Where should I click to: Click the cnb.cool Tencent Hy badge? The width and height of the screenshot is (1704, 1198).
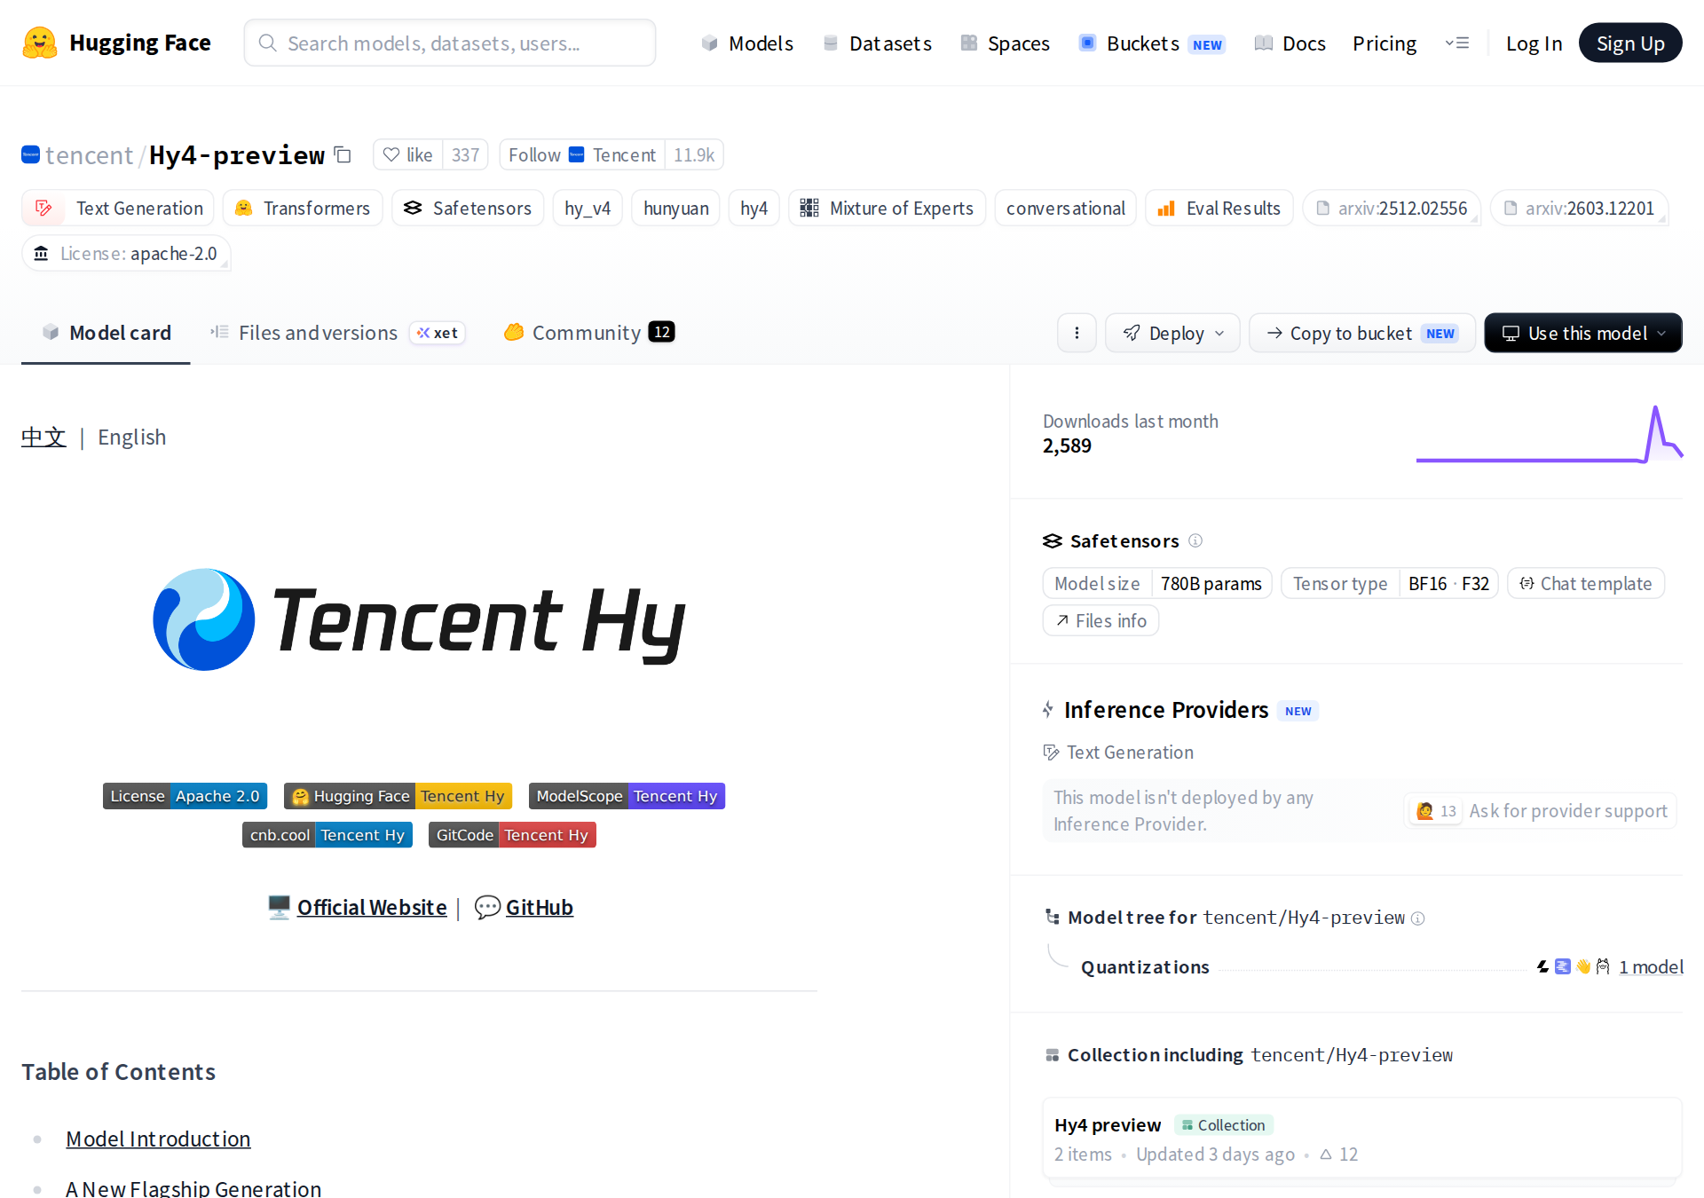tap(327, 835)
